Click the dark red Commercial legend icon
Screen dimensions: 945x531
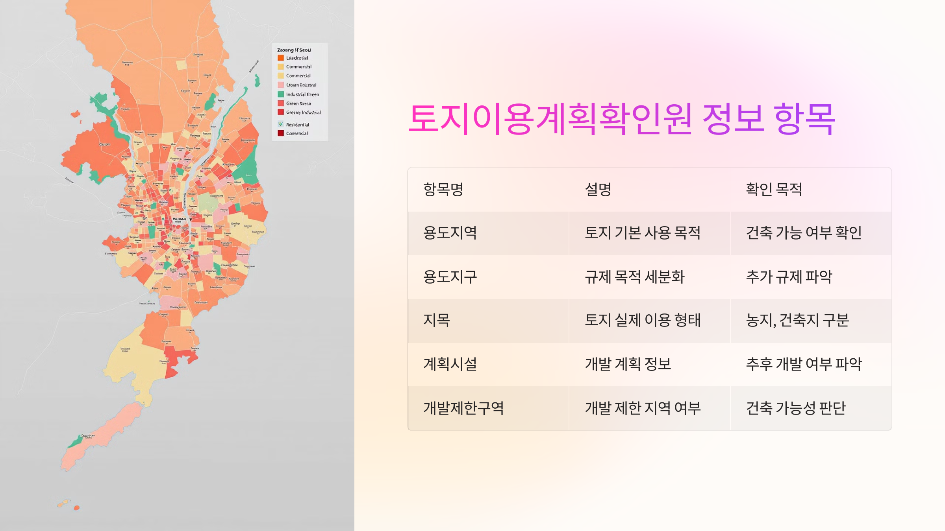[280, 133]
